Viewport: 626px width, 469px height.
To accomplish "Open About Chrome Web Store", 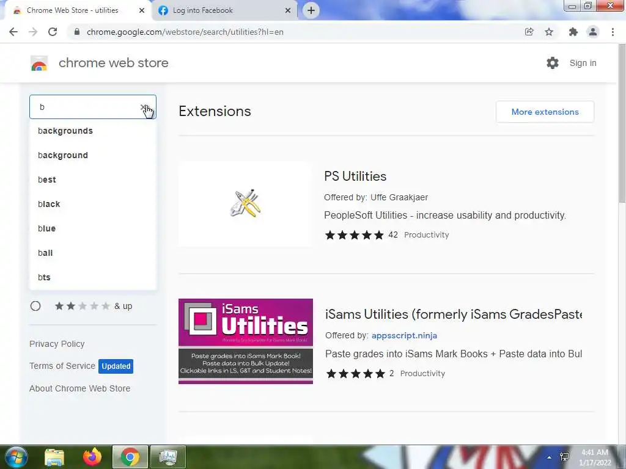I will coord(80,388).
